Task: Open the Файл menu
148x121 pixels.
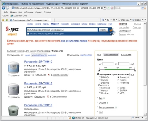Action: click(x=6, y=12)
